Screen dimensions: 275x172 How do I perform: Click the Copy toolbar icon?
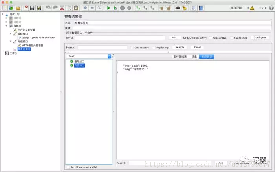pos(70,8)
